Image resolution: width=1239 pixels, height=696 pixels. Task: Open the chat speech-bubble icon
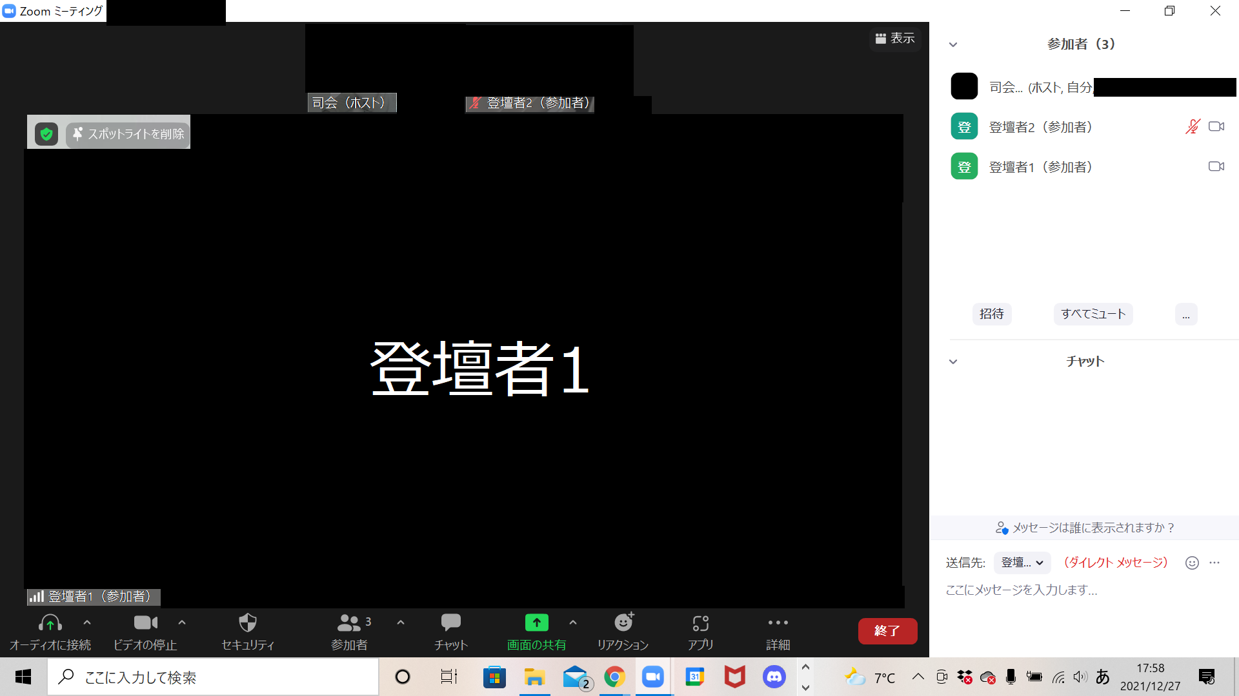point(450,623)
